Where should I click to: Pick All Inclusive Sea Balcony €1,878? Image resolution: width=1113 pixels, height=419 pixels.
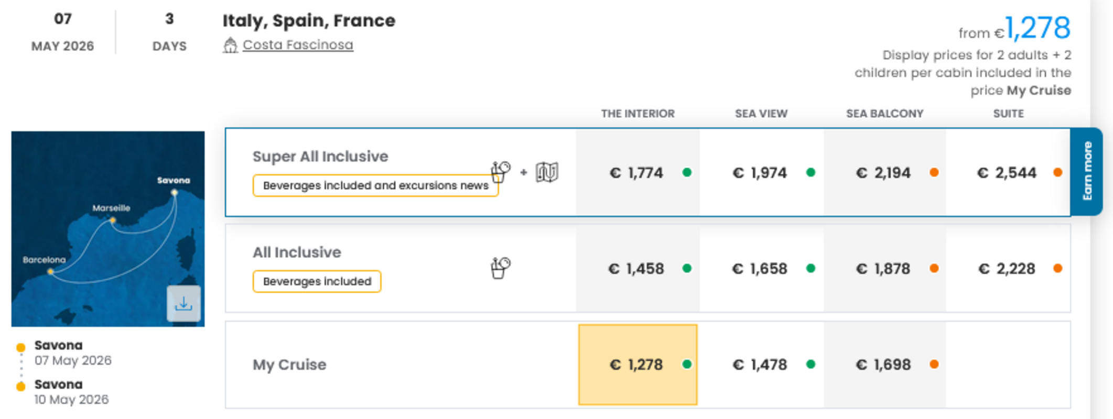[x=884, y=269]
